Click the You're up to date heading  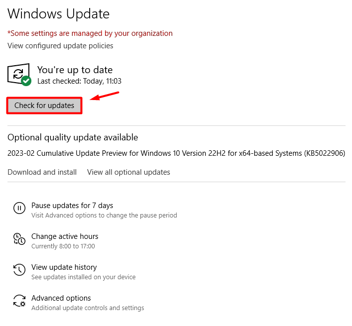pos(75,70)
